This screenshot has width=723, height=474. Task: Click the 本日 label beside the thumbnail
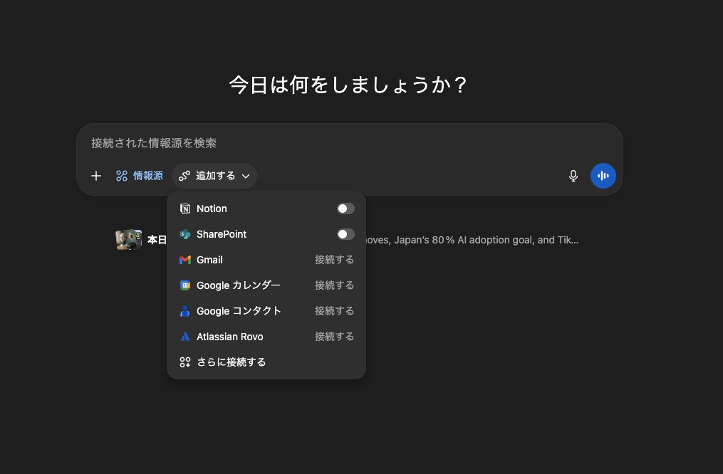[x=157, y=240]
